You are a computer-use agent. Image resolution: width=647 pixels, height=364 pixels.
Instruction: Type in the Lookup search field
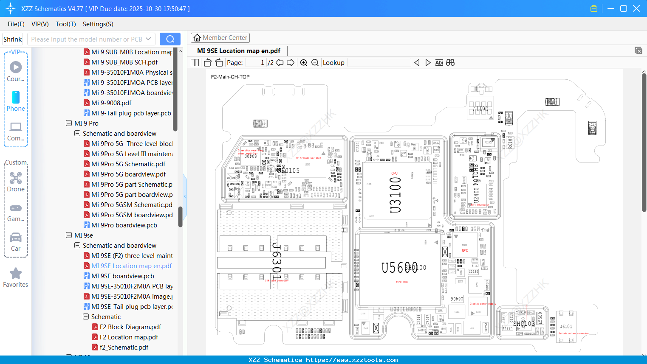[379, 62]
